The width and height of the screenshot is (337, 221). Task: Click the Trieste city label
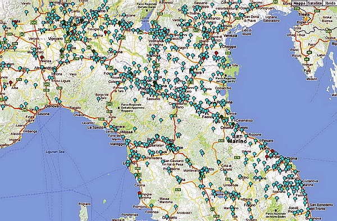pyautogui.click(x=304, y=15)
